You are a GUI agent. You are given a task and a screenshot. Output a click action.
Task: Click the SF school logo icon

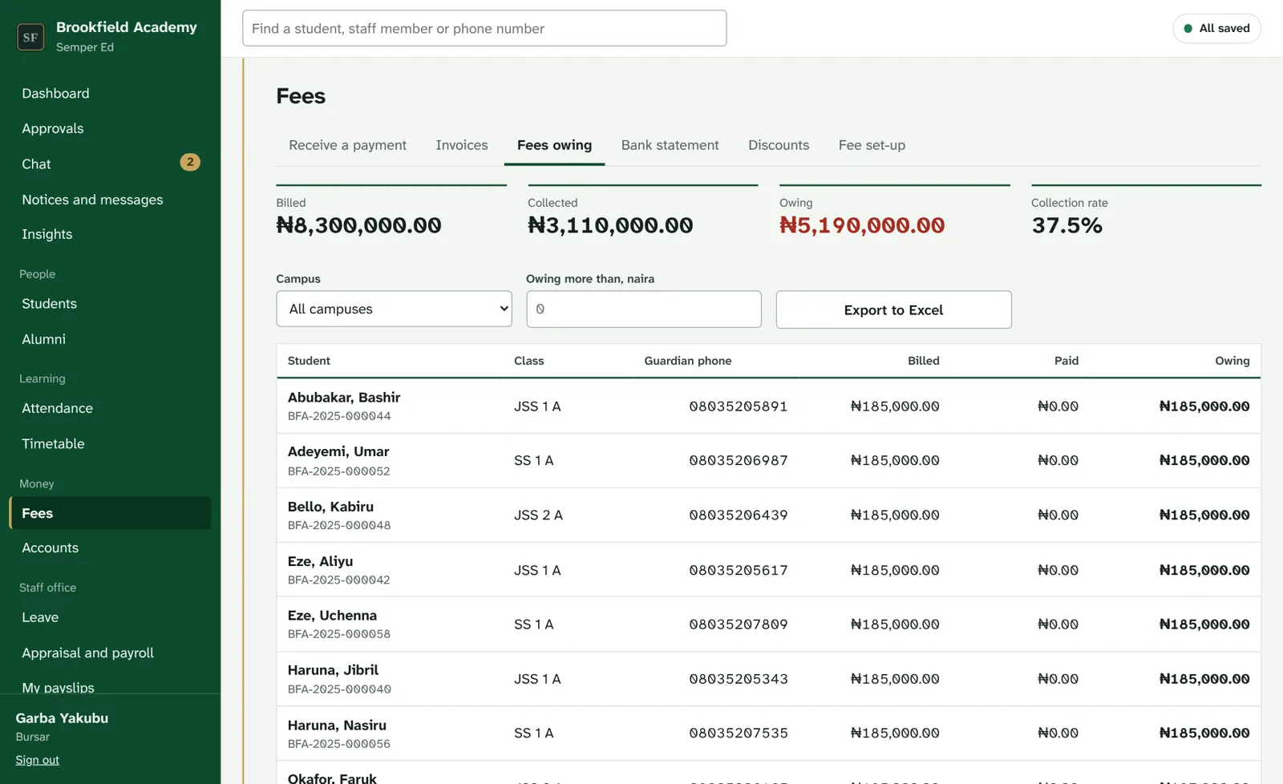point(30,37)
